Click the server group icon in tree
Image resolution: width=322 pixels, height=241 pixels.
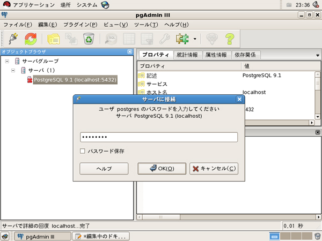click(x=18, y=61)
